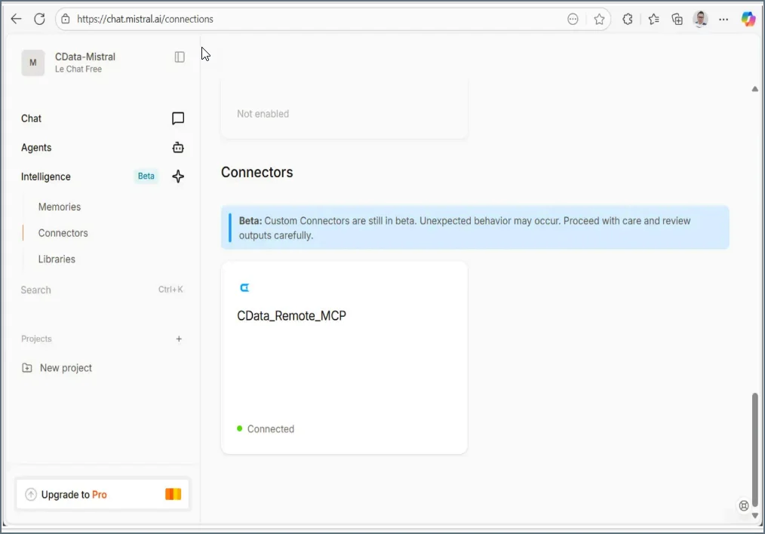
Task: Open the Copilot sidebar icon
Action: 748,19
